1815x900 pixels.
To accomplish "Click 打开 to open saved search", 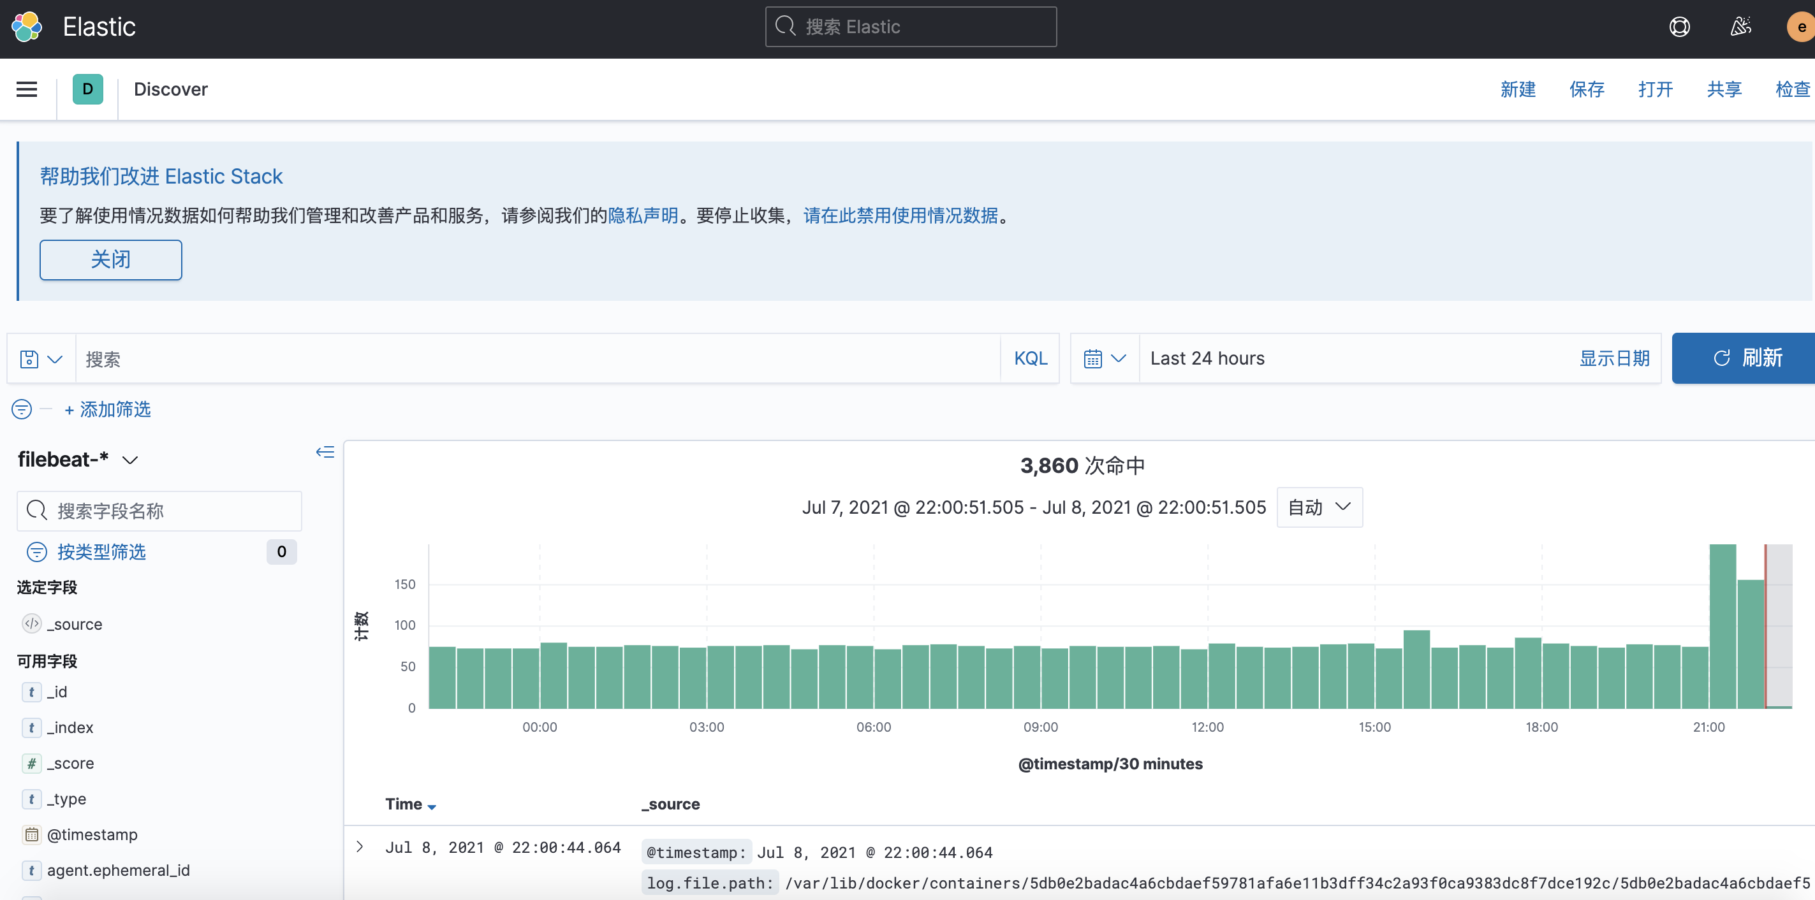I will click(x=1655, y=89).
